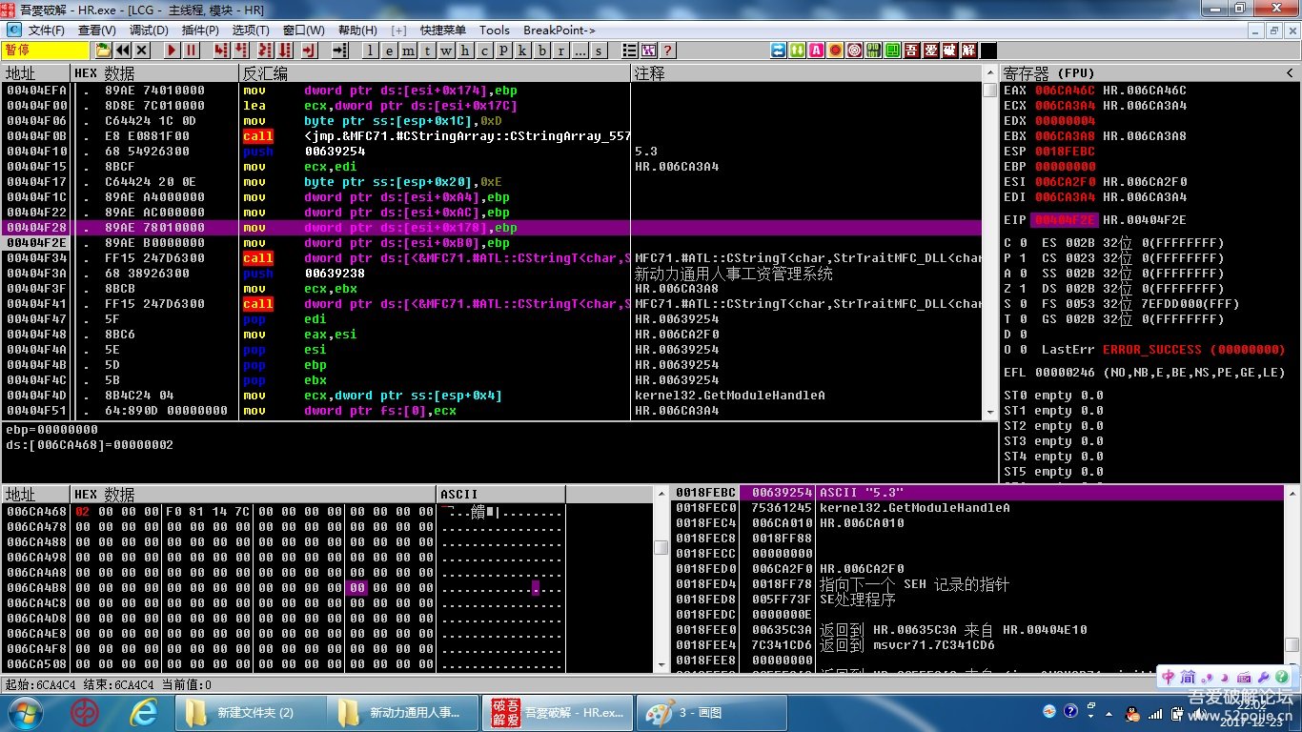Open CPU window with the c button

[x=485, y=51]
